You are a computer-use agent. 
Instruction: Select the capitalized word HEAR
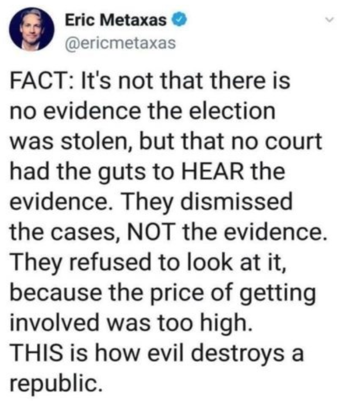[213, 171]
